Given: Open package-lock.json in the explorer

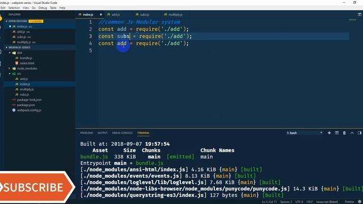Looking at the screenshot, I should tap(39, 100).
